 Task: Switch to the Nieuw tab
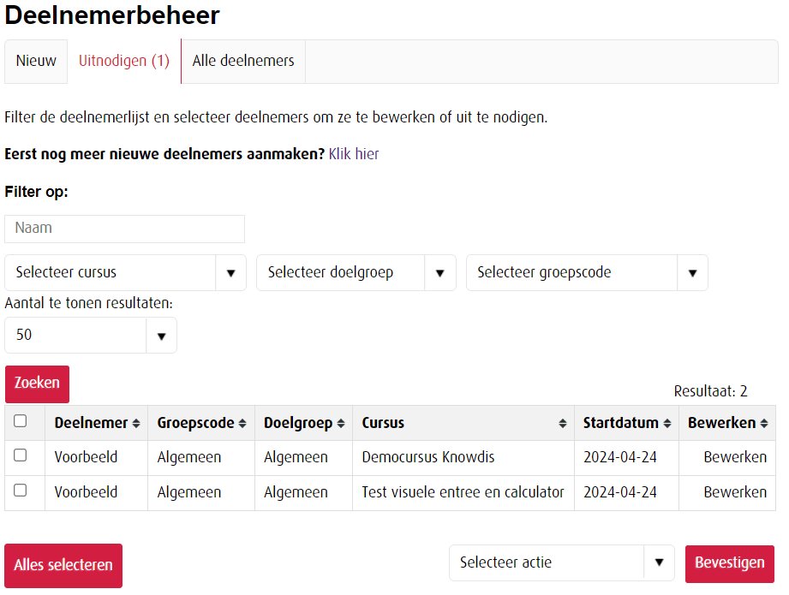(36, 61)
